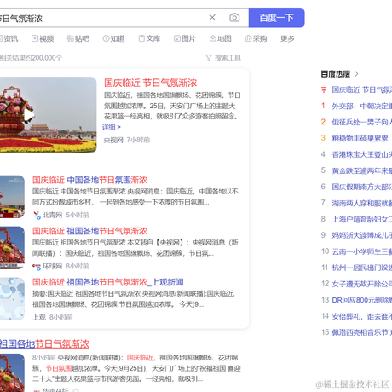Screen dimensions: 392x392
Task: Click the 详细 > link
Action: pyautogui.click(x=112, y=127)
